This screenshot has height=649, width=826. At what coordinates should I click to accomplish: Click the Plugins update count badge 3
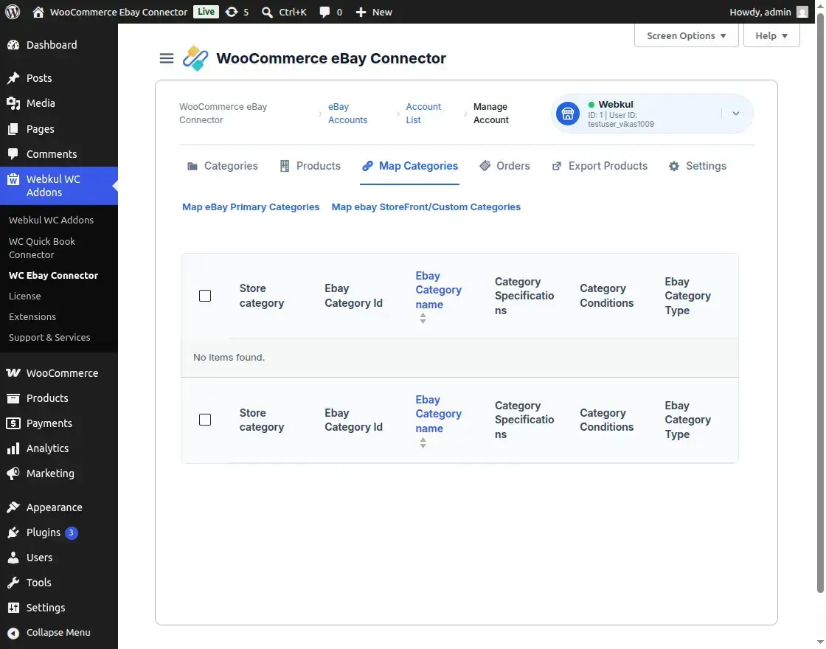[x=71, y=532]
